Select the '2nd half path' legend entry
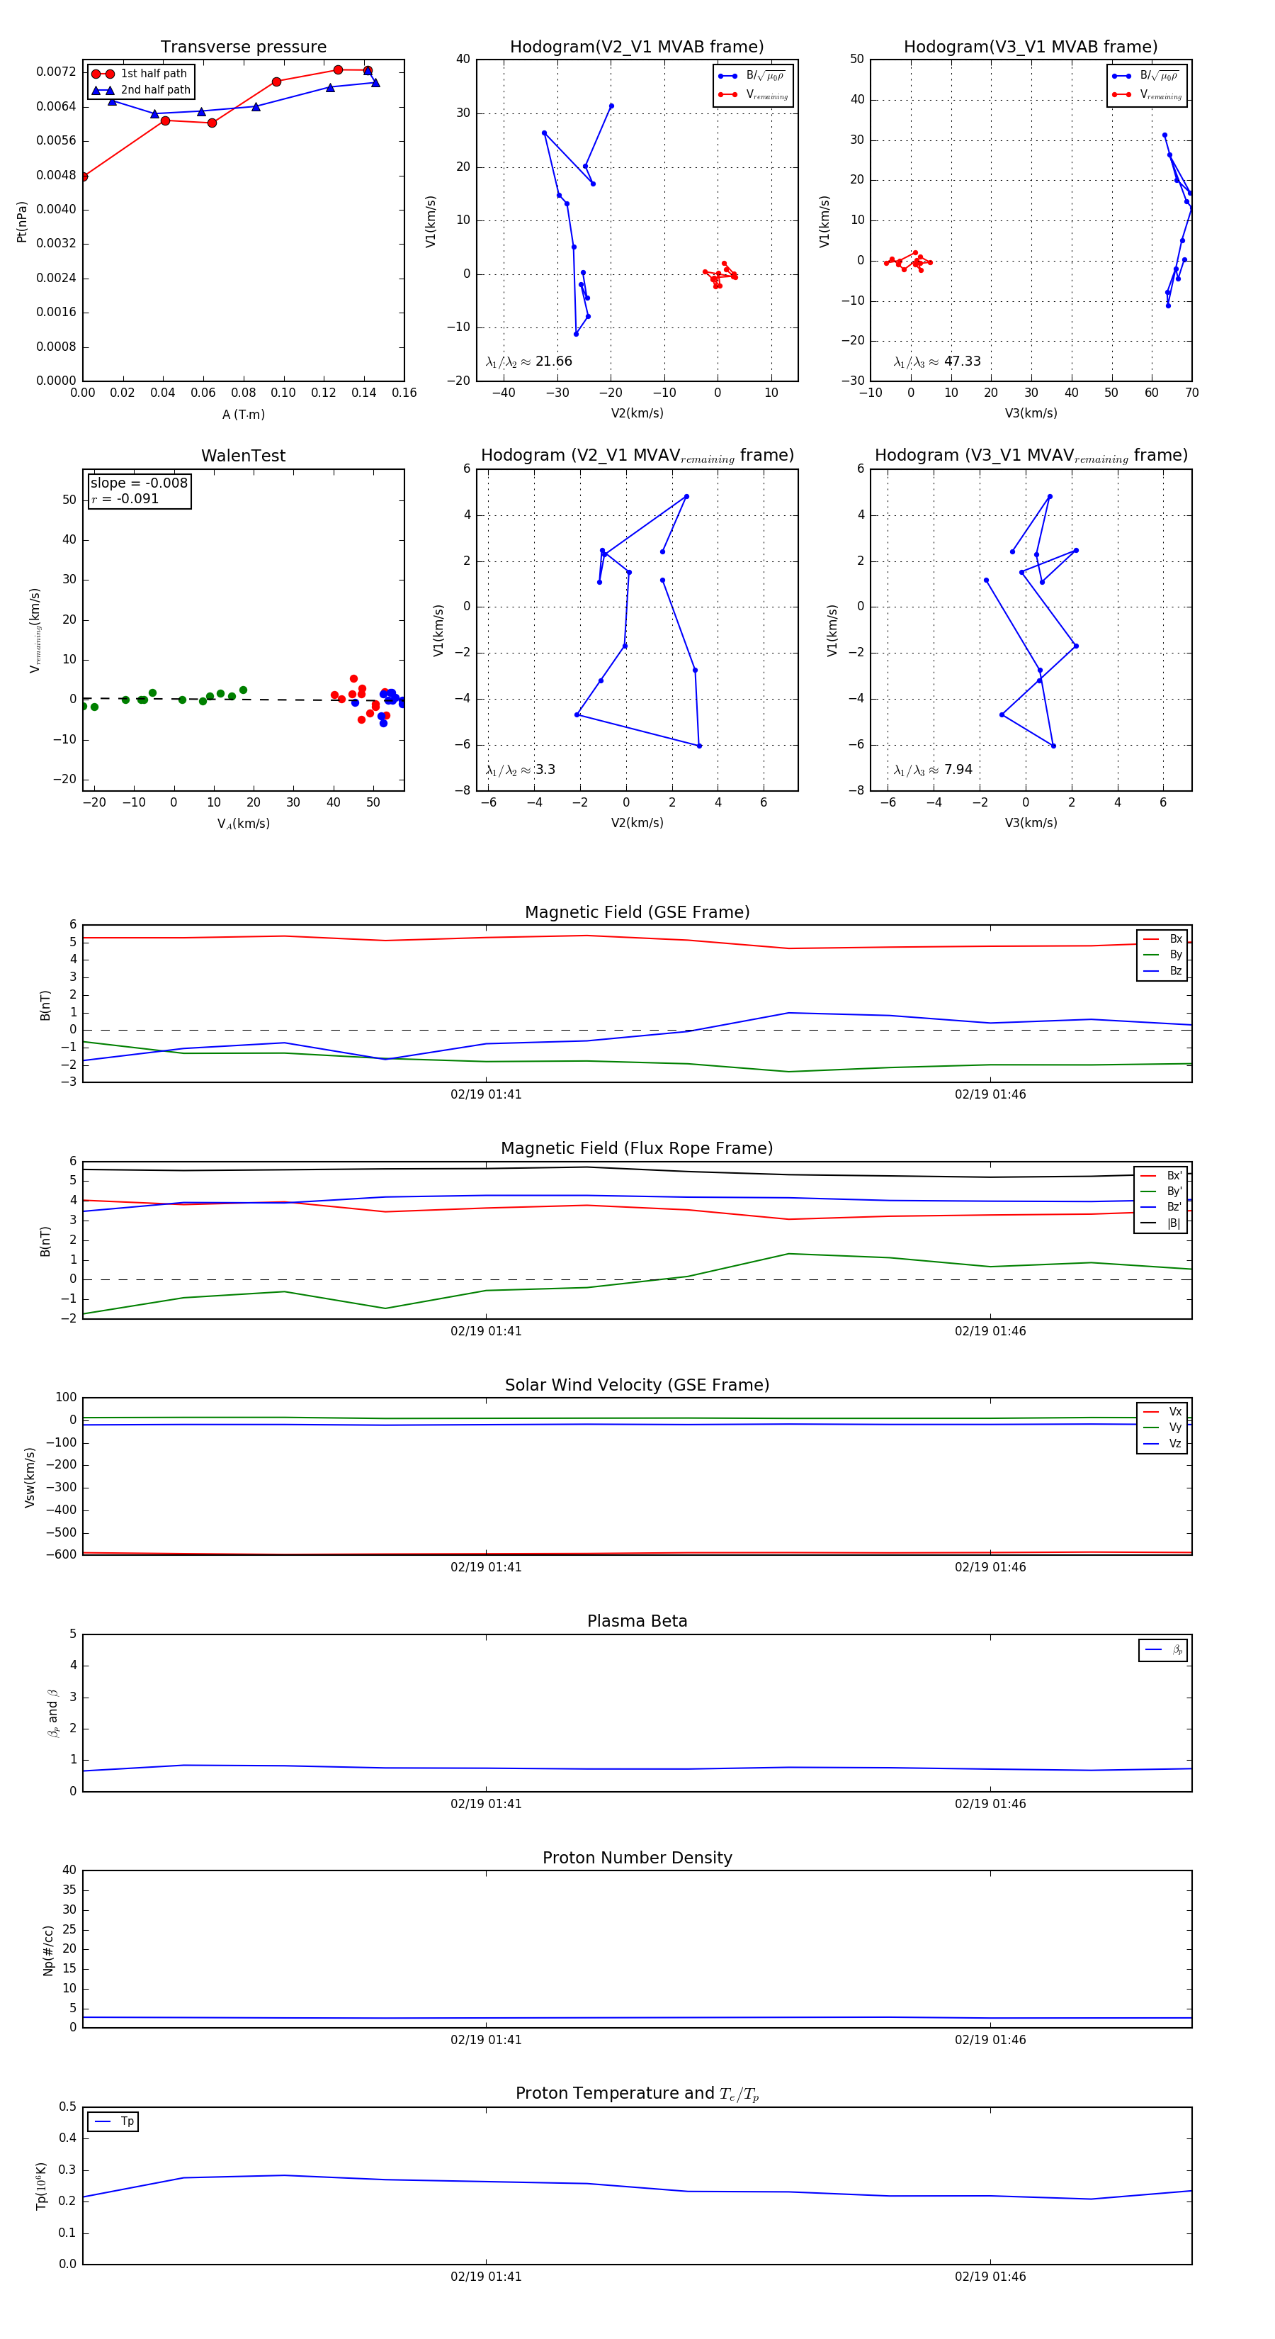The image size is (1275, 2339). pyautogui.click(x=141, y=90)
